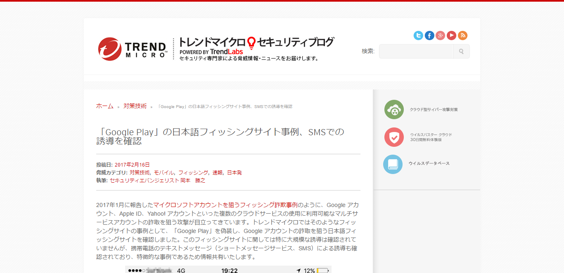Open the RSS feed icon
The width and height of the screenshot is (564, 273).
(462, 35)
